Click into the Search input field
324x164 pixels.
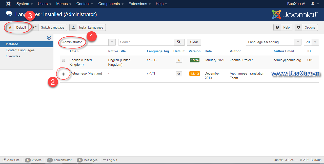pyautogui.click(x=146, y=42)
